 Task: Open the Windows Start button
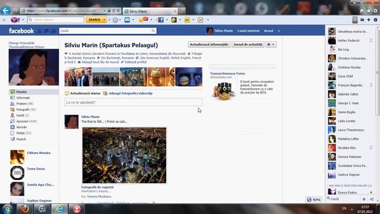coord(7,209)
